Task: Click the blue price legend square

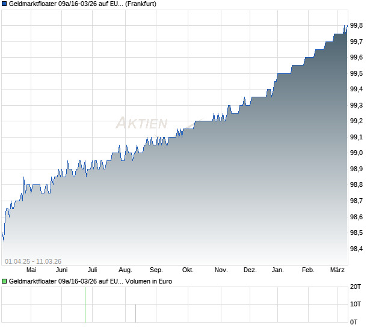Action: 4,4
